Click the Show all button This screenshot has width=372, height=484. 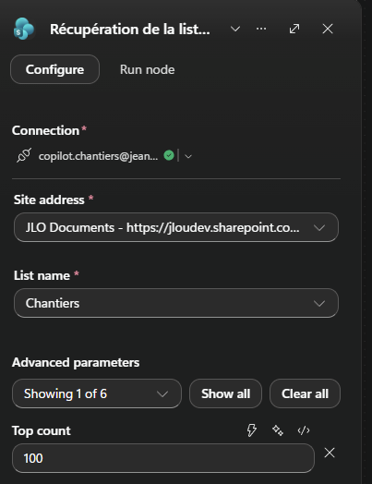(225, 393)
